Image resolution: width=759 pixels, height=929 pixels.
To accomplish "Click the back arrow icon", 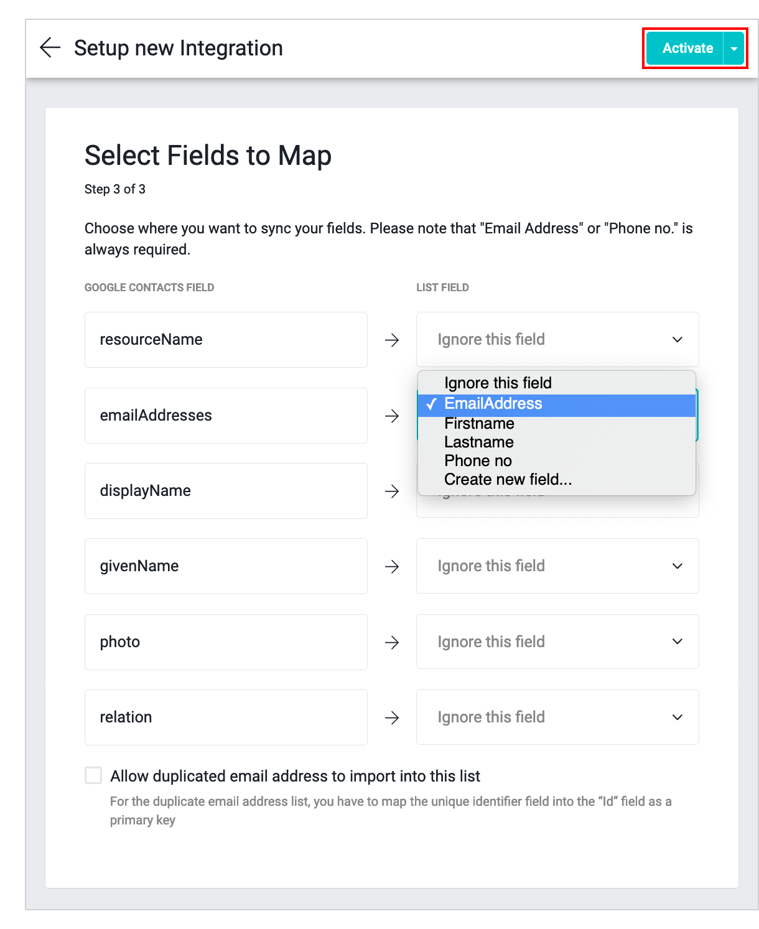I will (50, 48).
